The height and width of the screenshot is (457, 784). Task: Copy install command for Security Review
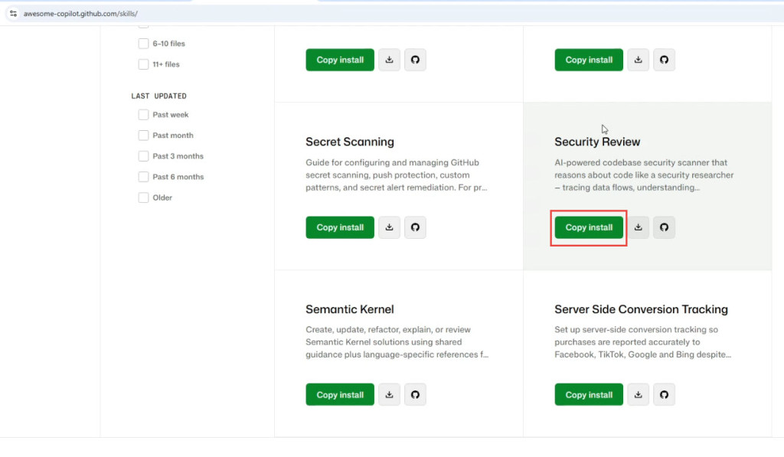coord(589,227)
